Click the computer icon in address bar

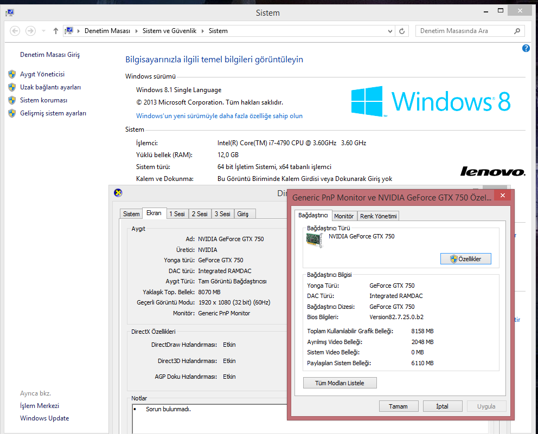69,31
